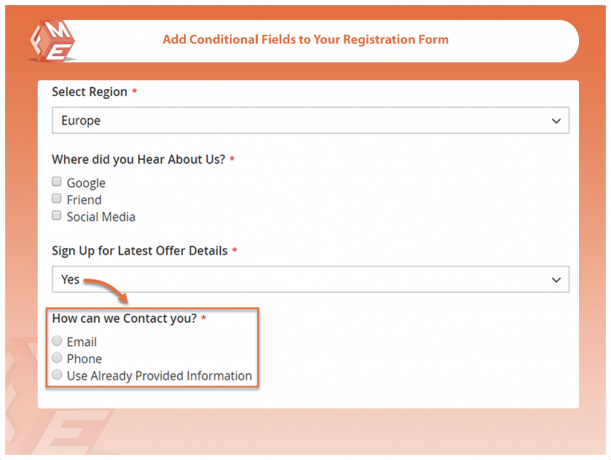Viewport: 611px width, 460px height.
Task: Click the Add Conditional Fields banner title
Action: [x=305, y=39]
